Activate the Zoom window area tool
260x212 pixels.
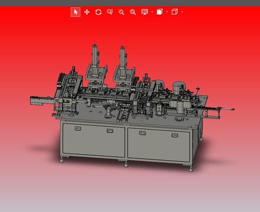click(121, 12)
